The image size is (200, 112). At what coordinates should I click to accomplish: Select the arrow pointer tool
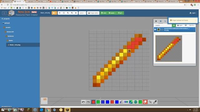pos(150,102)
